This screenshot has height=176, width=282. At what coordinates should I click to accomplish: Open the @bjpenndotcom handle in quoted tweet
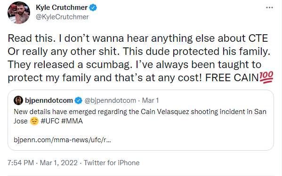pyautogui.click(x=110, y=100)
